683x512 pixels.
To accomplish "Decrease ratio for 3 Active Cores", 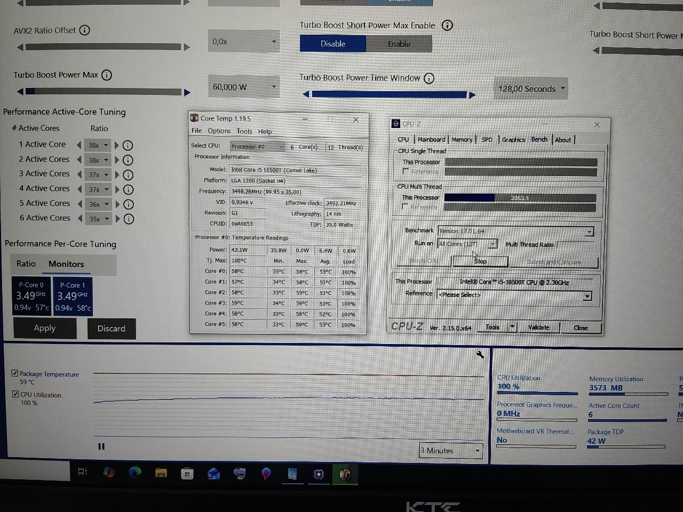I will tap(80, 174).
